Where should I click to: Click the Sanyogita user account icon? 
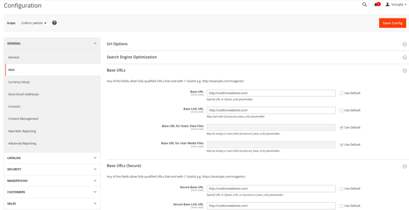(387, 5)
